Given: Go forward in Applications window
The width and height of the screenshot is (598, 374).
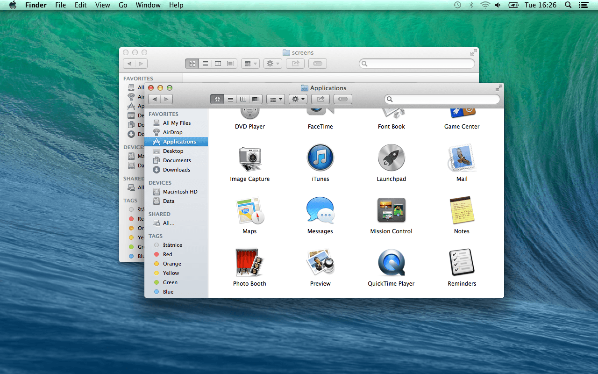Looking at the screenshot, I should pos(167,99).
